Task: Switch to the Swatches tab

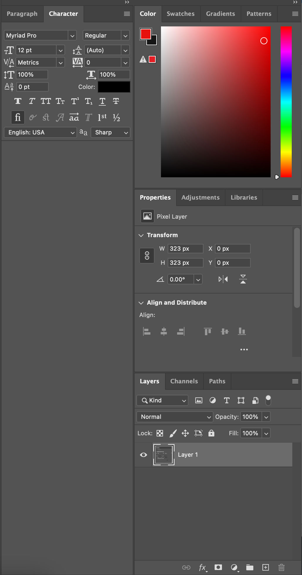Action: [x=181, y=14]
